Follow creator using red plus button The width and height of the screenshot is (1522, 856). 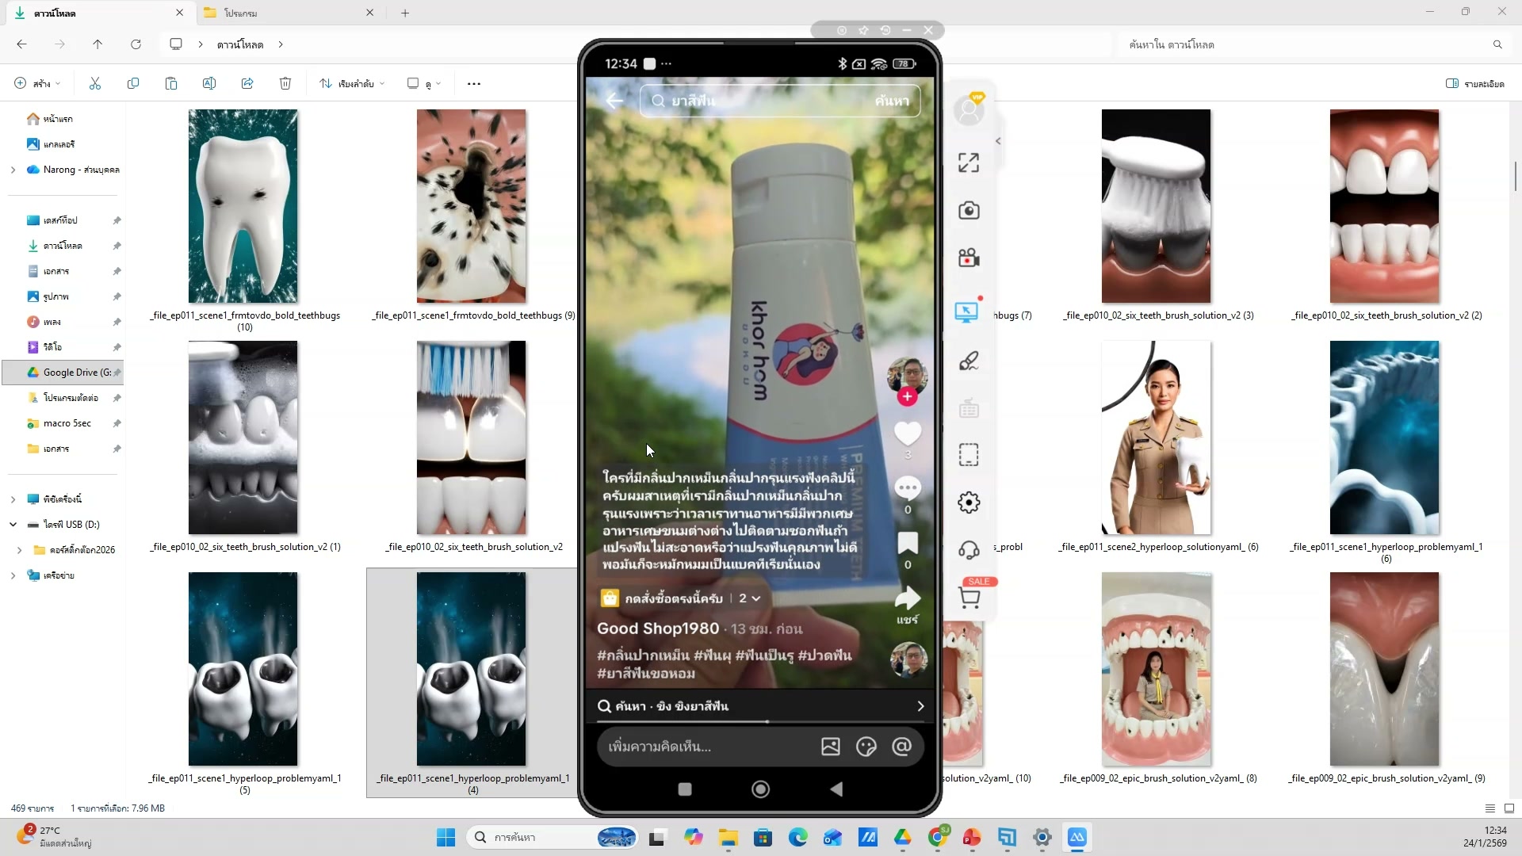pos(908,396)
